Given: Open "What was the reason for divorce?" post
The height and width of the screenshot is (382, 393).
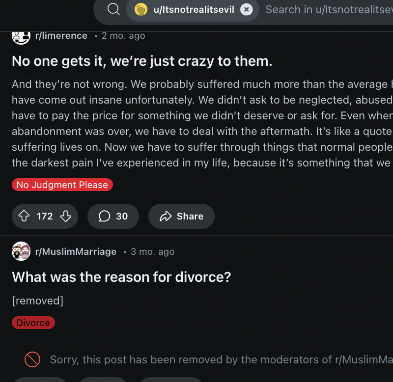Looking at the screenshot, I should click(x=121, y=277).
